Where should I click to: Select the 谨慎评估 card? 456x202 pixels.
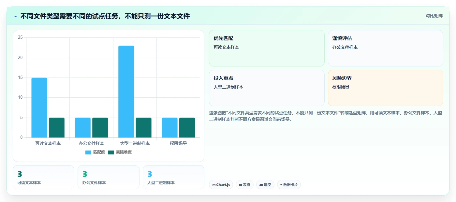click(x=385, y=48)
